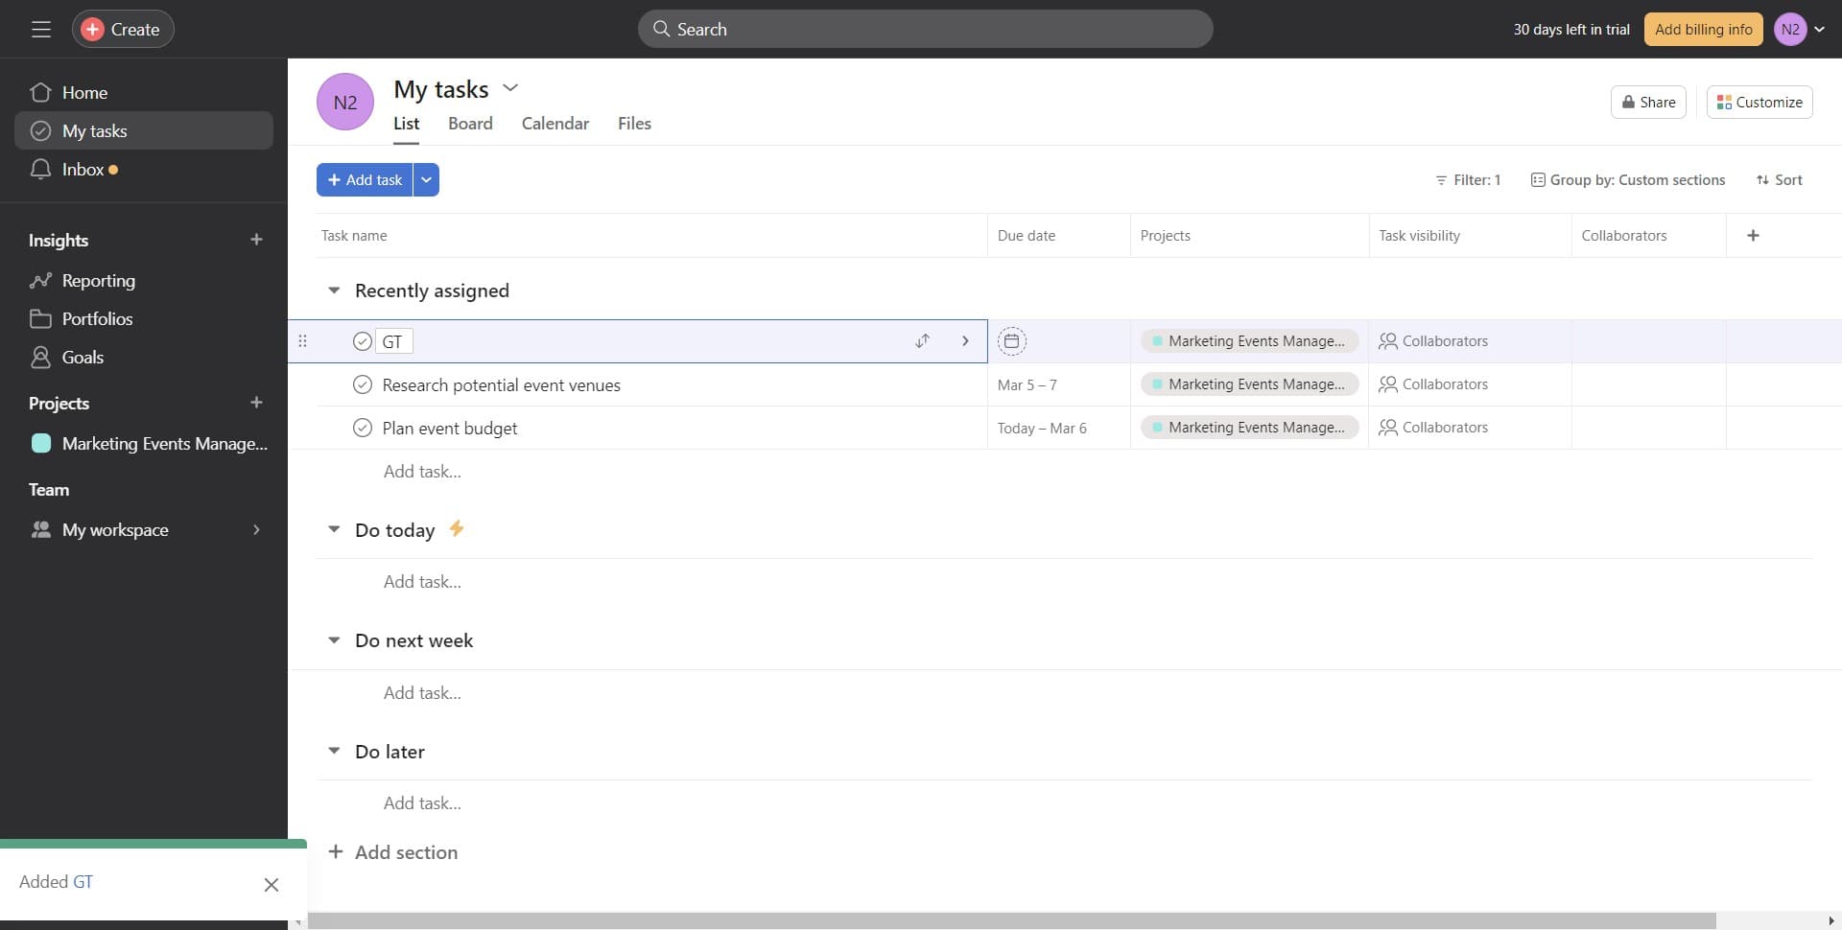Viewport: 1842px width, 930px height.
Task: Click the Filter: 1 icon
Action: [1442, 179]
